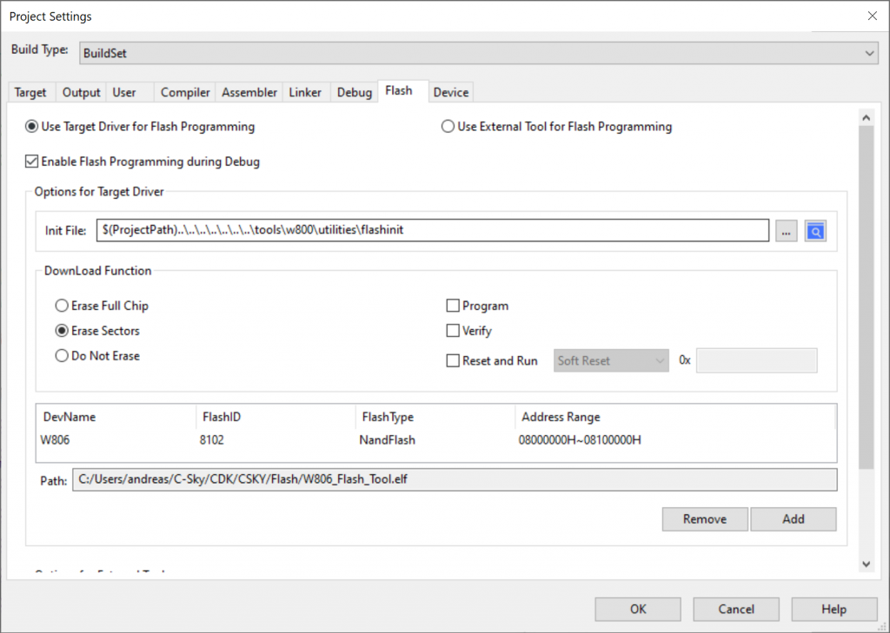Switch to the Assembler tab
The height and width of the screenshot is (633, 890).
[249, 92]
